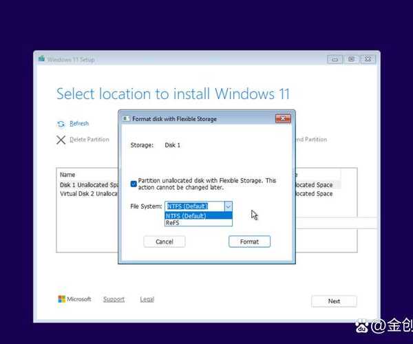Click the partially hidden Extend Partition option
Viewport: 413px width, 344px height.
click(311, 140)
